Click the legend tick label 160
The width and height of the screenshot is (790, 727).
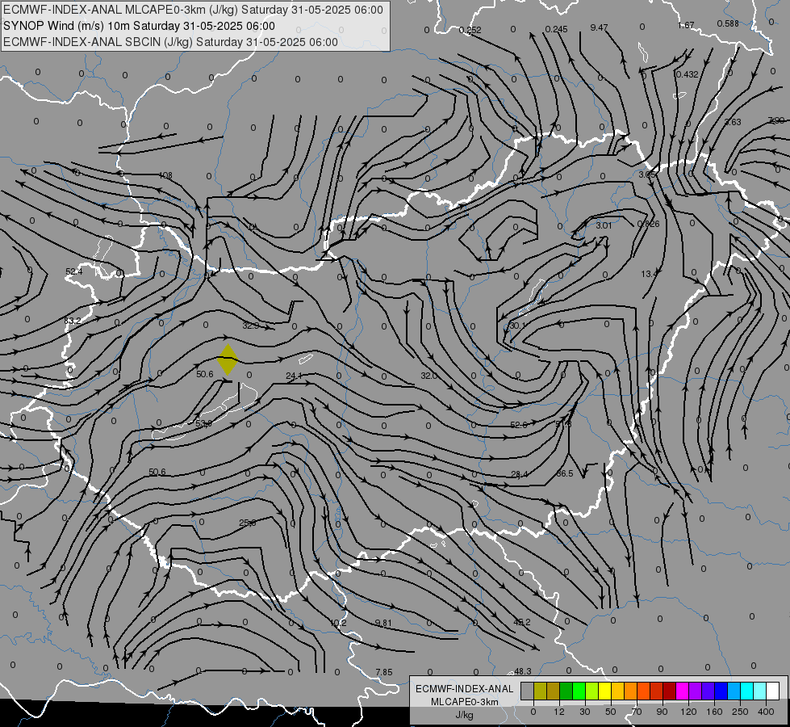[714, 712]
